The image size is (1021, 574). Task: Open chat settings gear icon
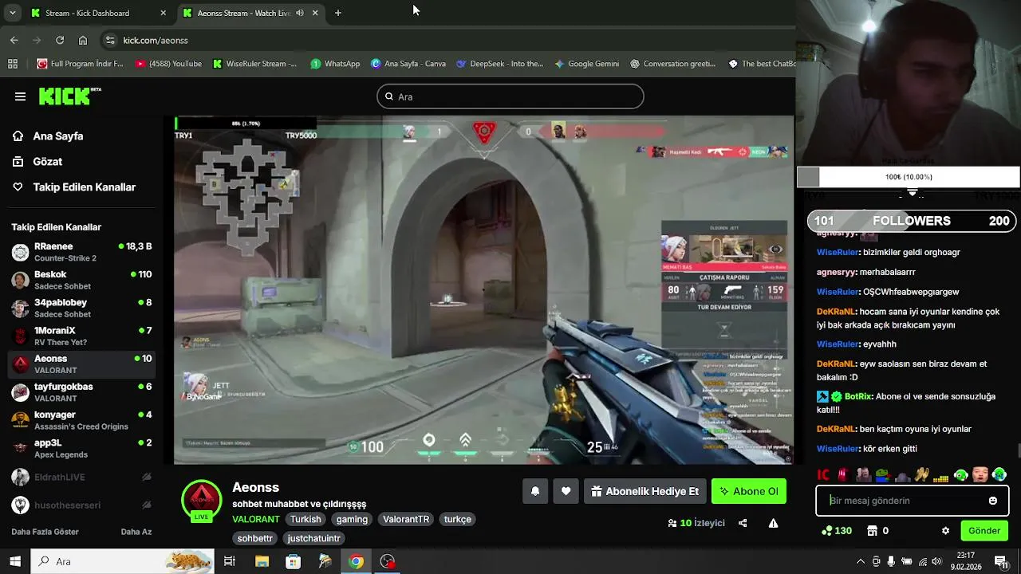(x=945, y=531)
